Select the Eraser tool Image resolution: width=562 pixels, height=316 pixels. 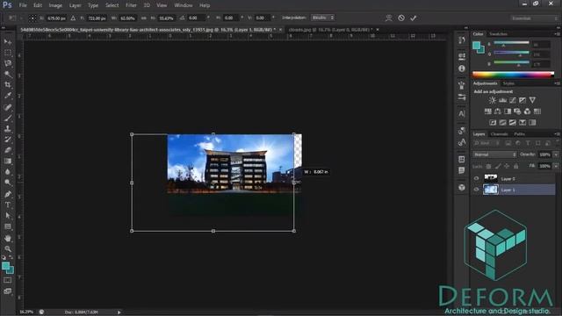8,150
